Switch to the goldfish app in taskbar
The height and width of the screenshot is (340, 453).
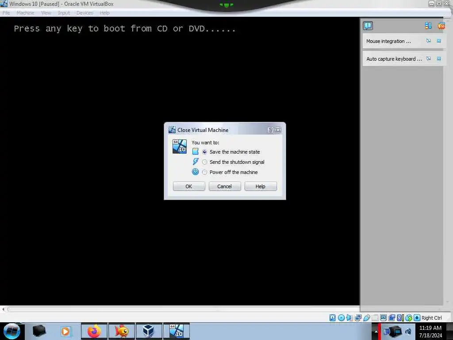[122, 331]
